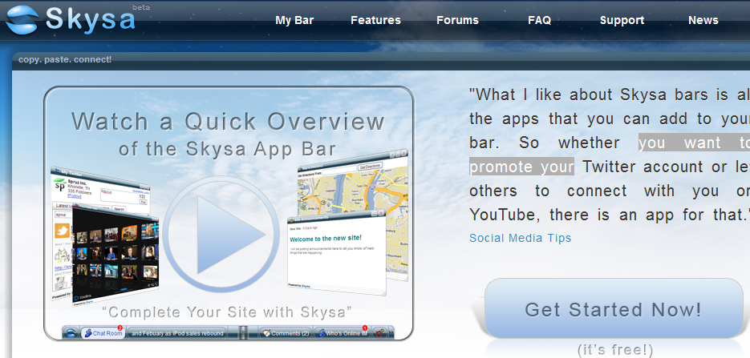Open the Who's Online IM app on the demo bar
Image resolution: width=750 pixels, height=358 pixels.
pyautogui.click(x=343, y=333)
